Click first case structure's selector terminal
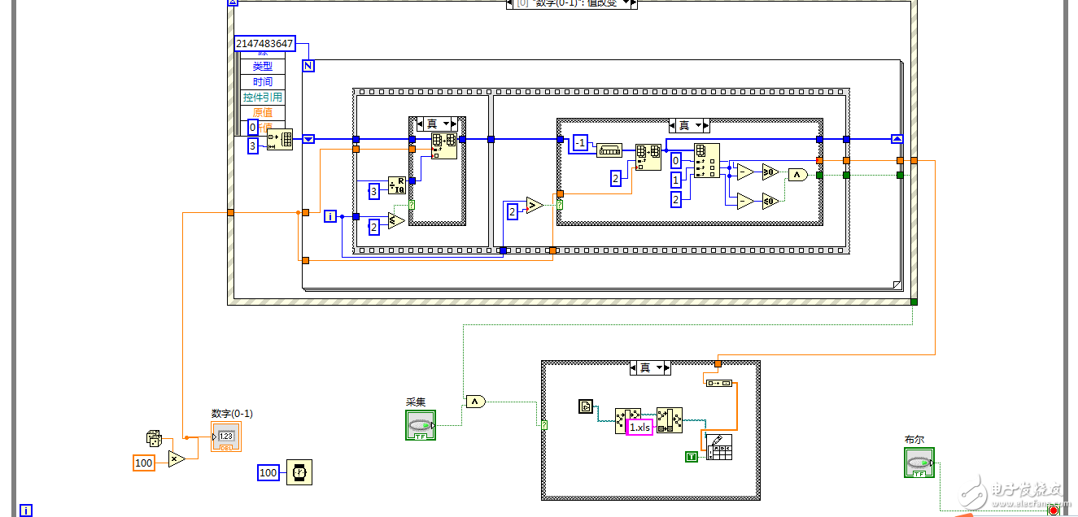Image resolution: width=1078 pixels, height=517 pixels. (x=412, y=205)
